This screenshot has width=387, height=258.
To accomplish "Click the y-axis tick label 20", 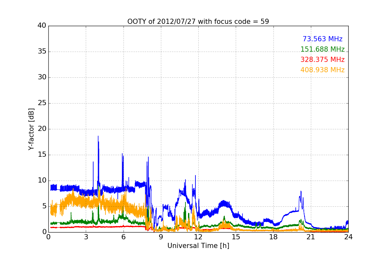I will point(42,129).
